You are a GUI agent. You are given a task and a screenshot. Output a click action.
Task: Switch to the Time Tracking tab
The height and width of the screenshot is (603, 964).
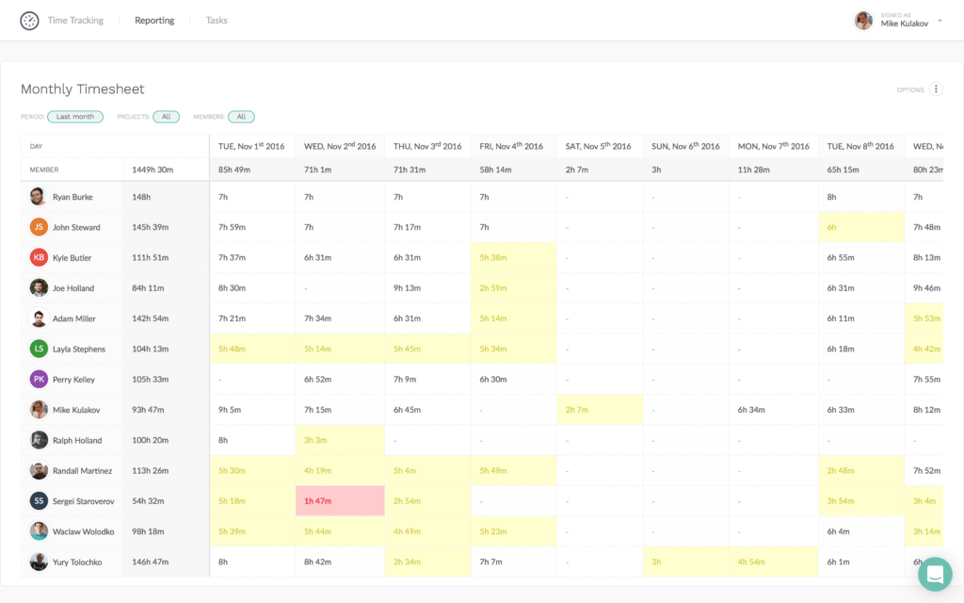pyautogui.click(x=75, y=20)
